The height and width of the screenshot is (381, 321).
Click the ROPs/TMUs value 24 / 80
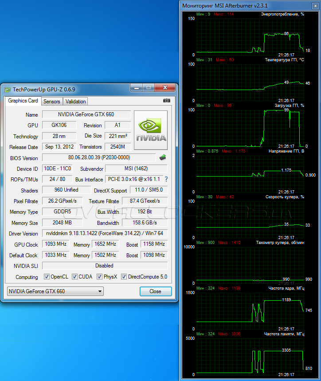coord(57,179)
